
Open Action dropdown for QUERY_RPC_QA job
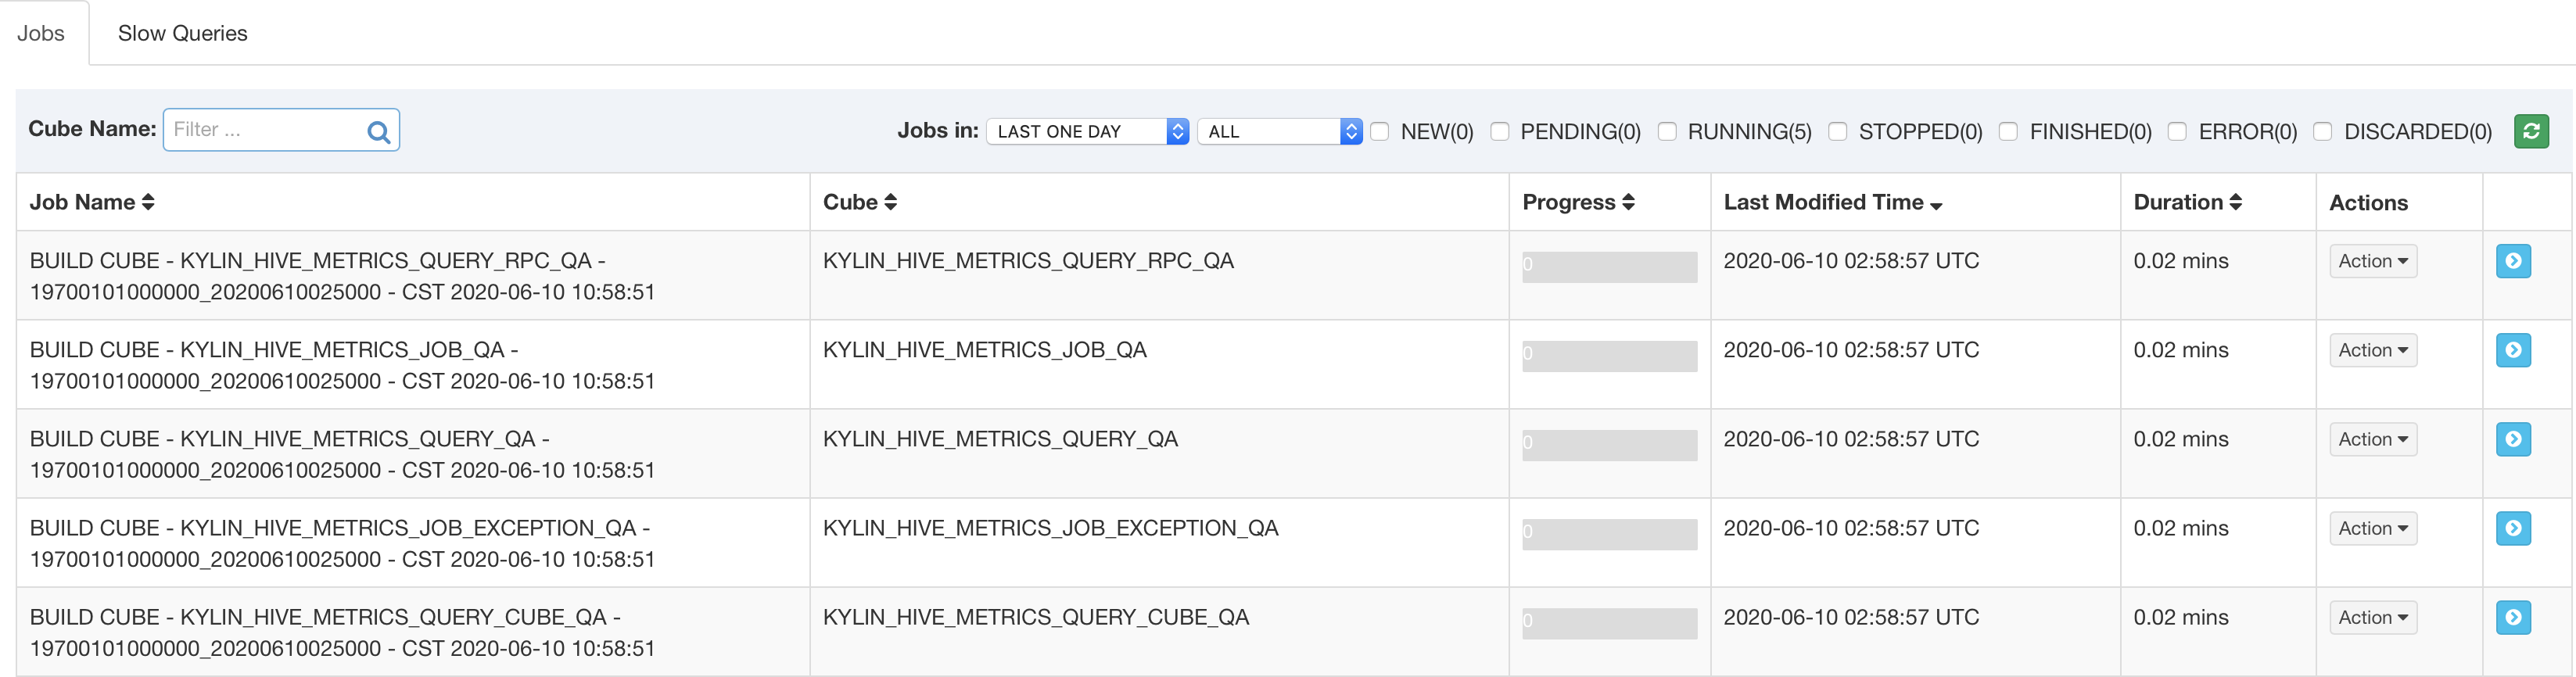(x=2373, y=261)
